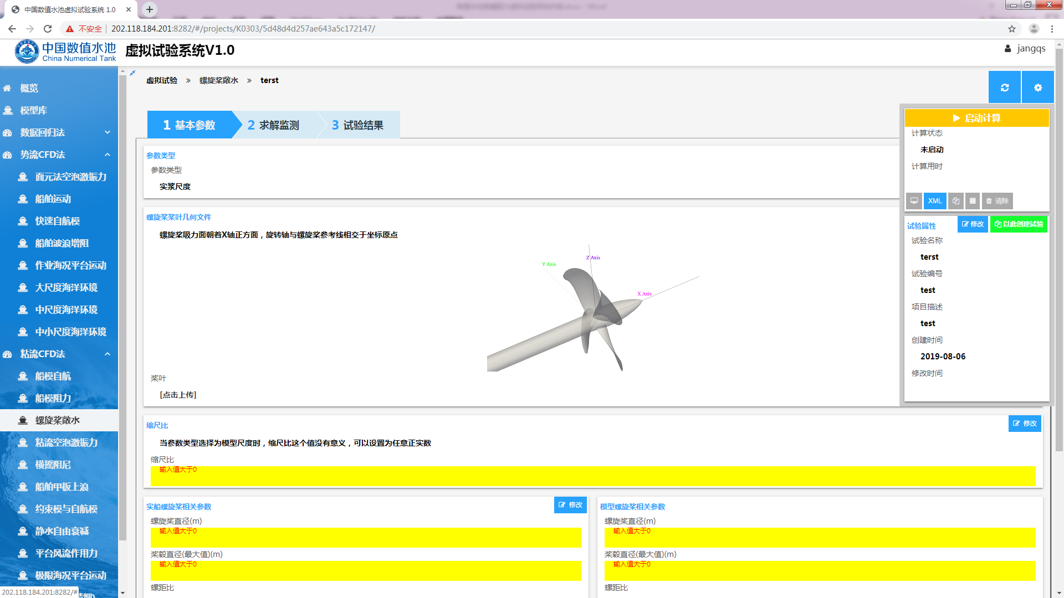This screenshot has width=1064, height=598.
Task: Click green 以此创建试验 button
Action: click(x=1018, y=224)
